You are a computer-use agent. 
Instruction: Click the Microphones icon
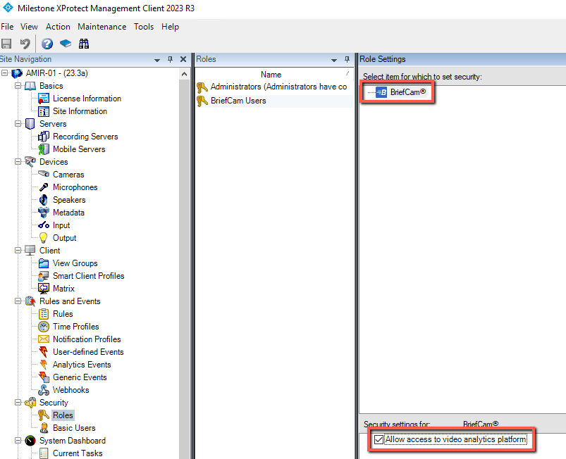[44, 187]
